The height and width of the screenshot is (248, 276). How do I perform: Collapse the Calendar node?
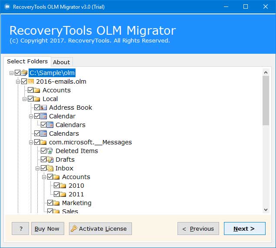click(x=31, y=117)
